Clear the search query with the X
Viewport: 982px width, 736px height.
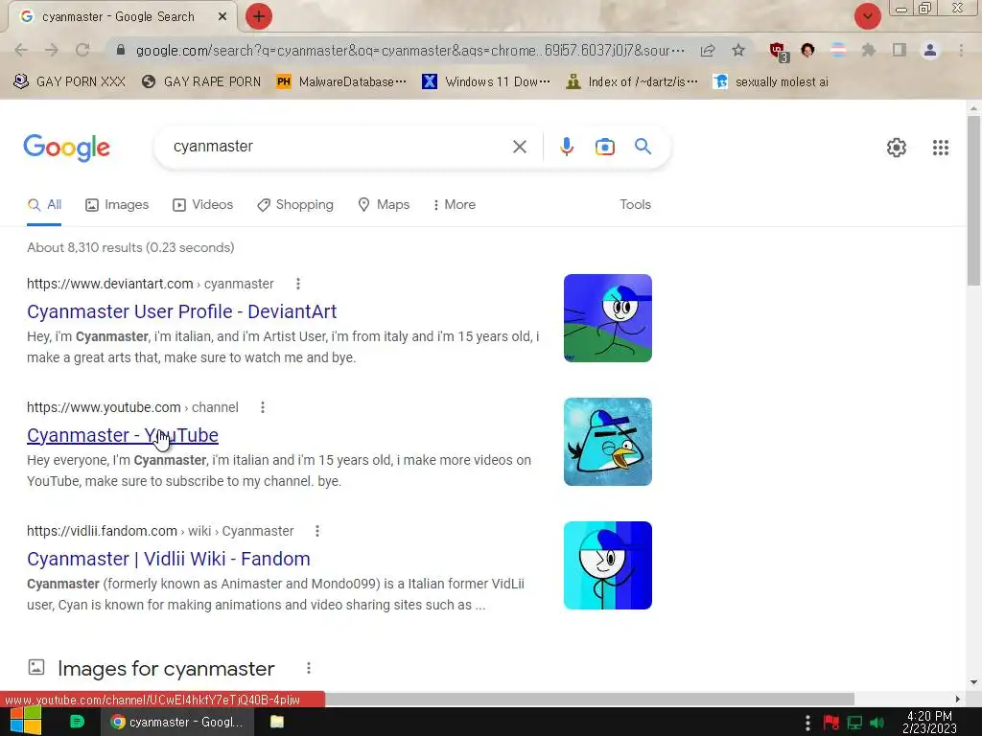(x=519, y=147)
